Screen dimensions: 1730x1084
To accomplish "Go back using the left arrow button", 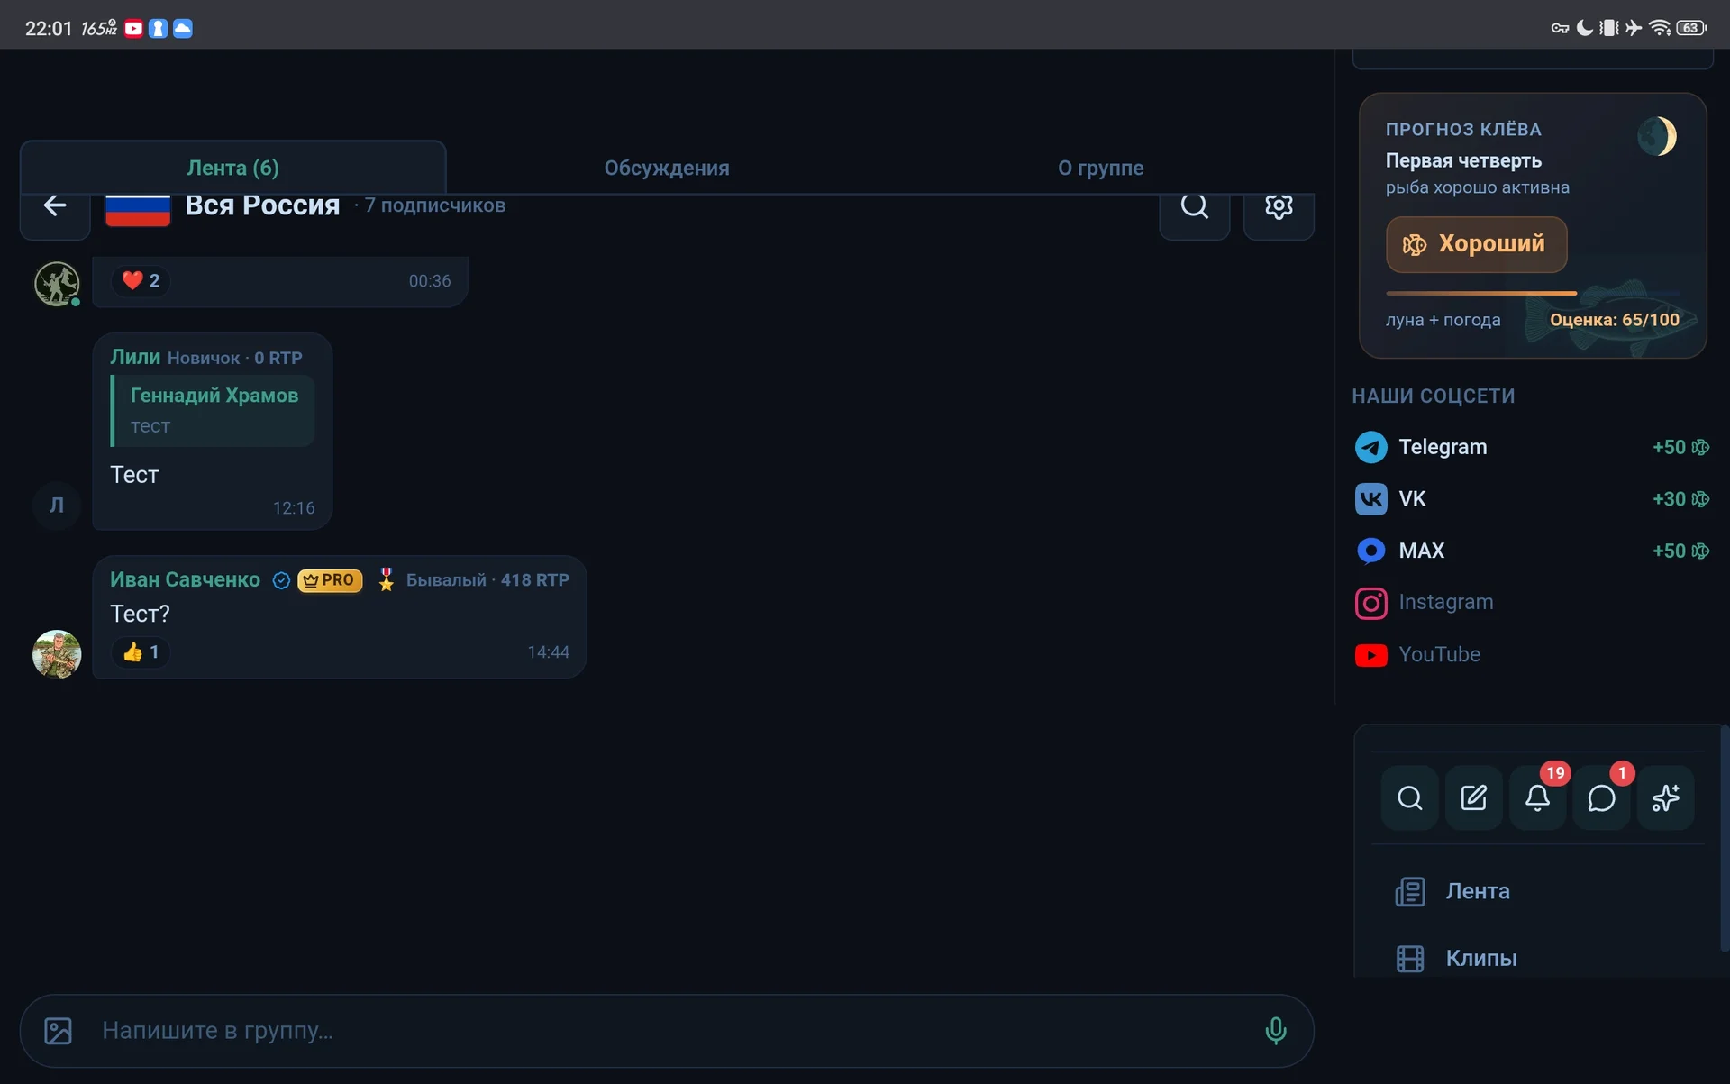I will point(55,207).
